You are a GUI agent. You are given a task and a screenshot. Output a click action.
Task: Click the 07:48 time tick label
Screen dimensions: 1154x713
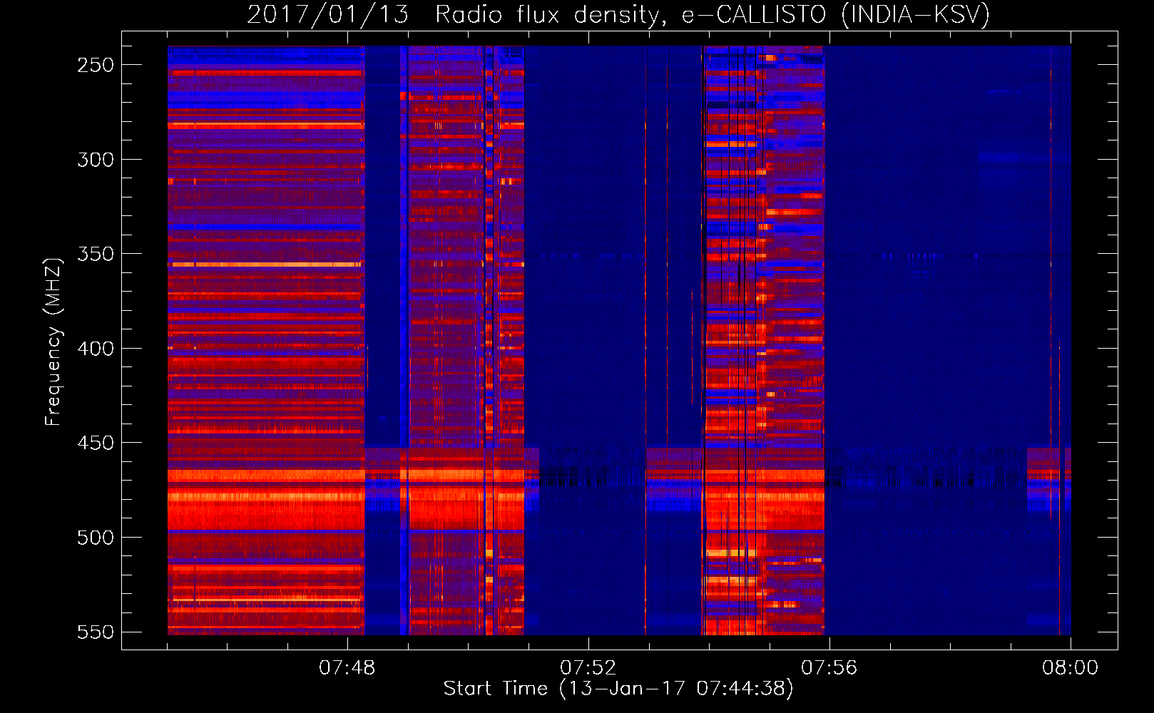[x=347, y=668]
